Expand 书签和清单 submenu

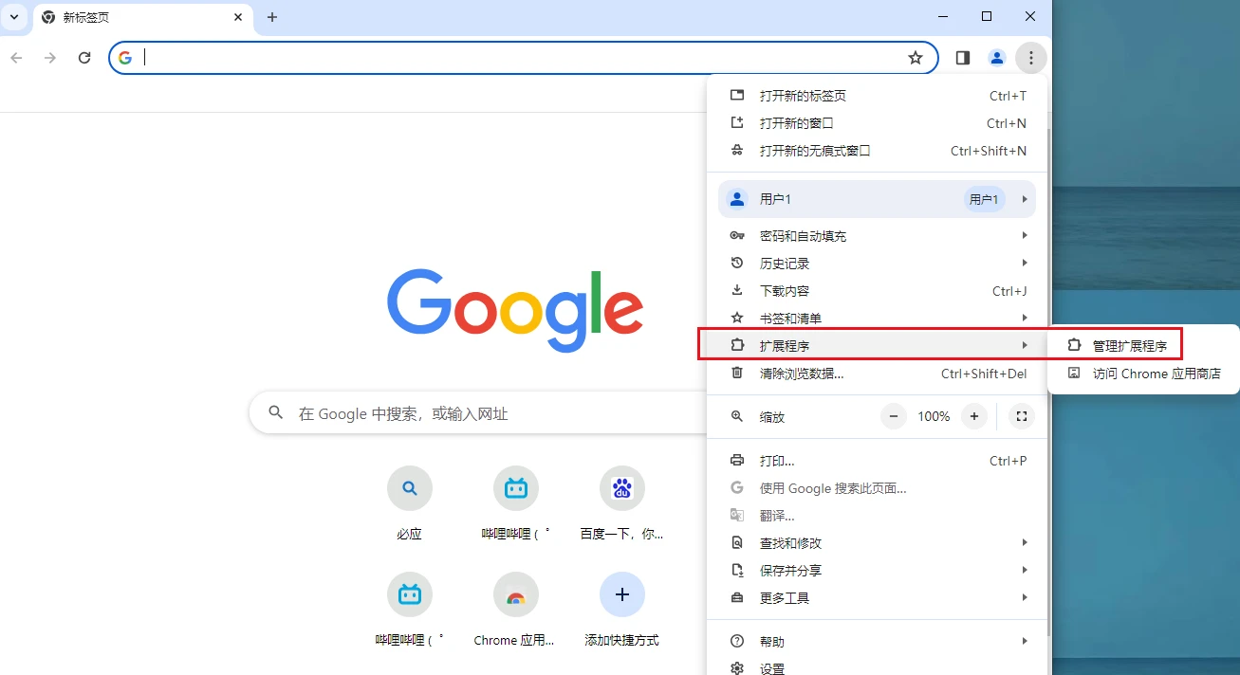(877, 319)
